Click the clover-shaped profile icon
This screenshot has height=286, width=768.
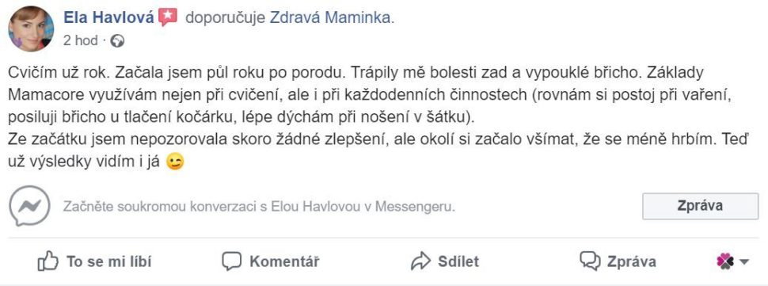[x=725, y=261]
